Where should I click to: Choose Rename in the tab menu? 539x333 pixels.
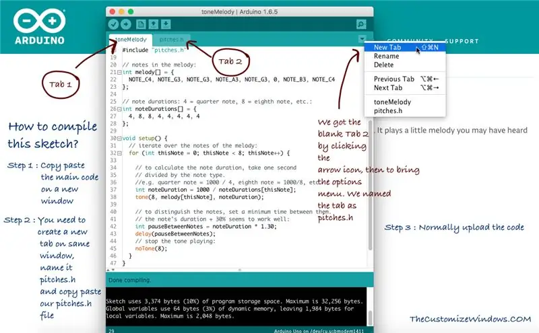click(x=406, y=56)
